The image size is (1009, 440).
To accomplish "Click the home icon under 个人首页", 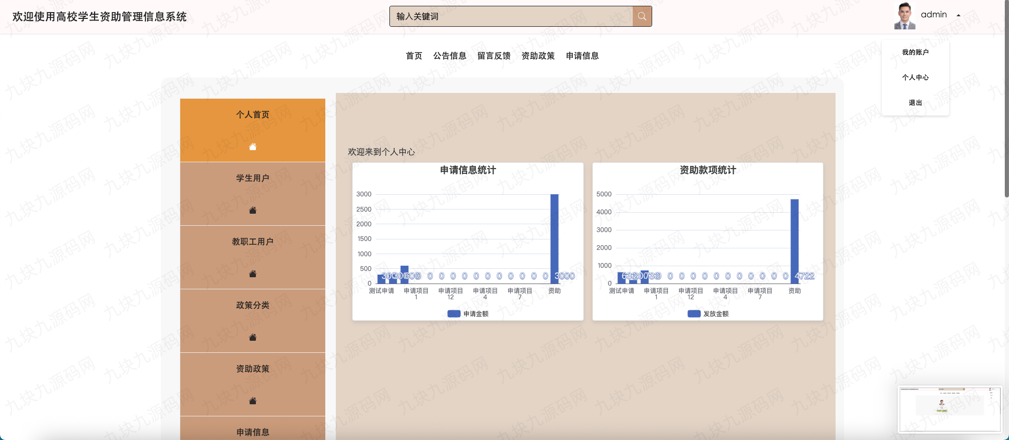I will pyautogui.click(x=253, y=146).
